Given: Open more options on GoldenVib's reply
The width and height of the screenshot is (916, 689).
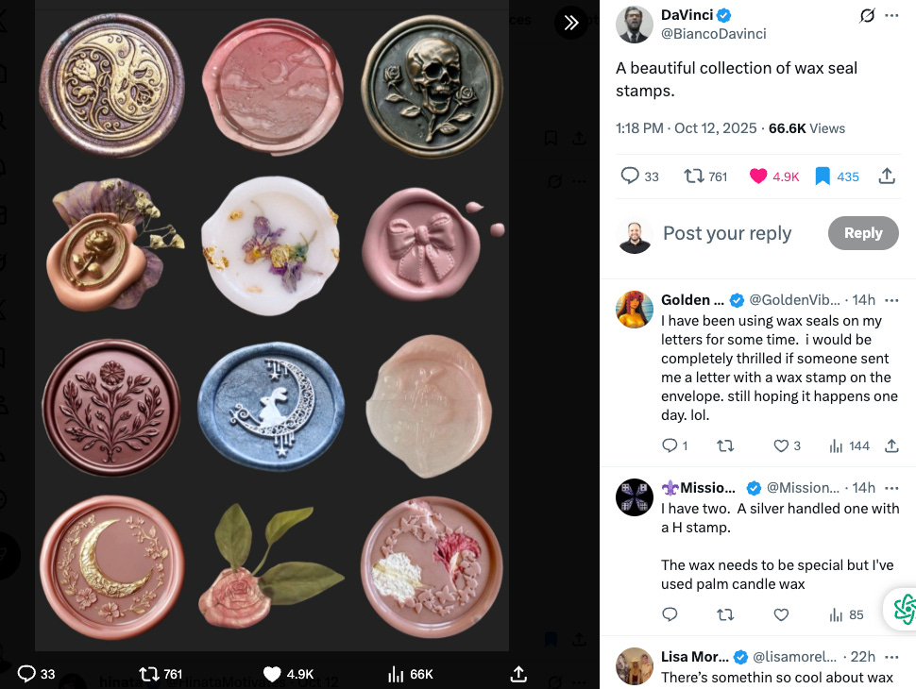Looking at the screenshot, I should [891, 299].
